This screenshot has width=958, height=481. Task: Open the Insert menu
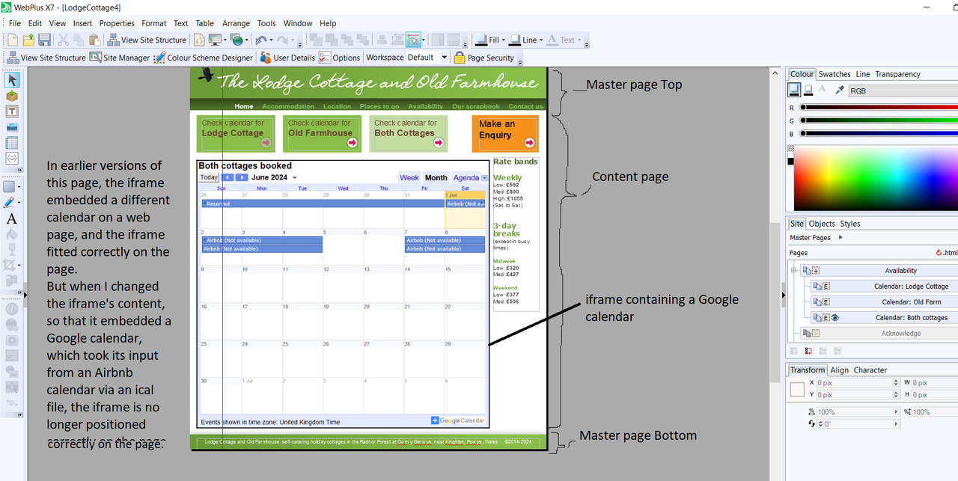pyautogui.click(x=82, y=23)
